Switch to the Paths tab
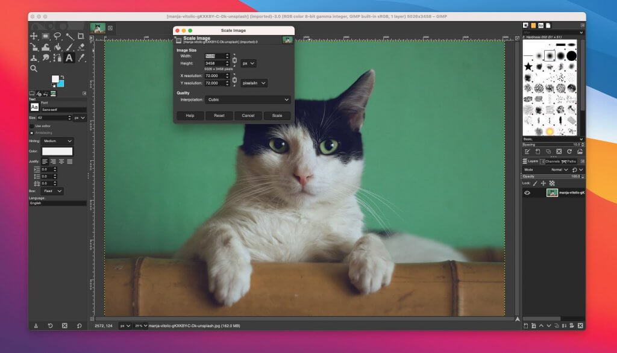The width and height of the screenshot is (617, 353). [569, 161]
